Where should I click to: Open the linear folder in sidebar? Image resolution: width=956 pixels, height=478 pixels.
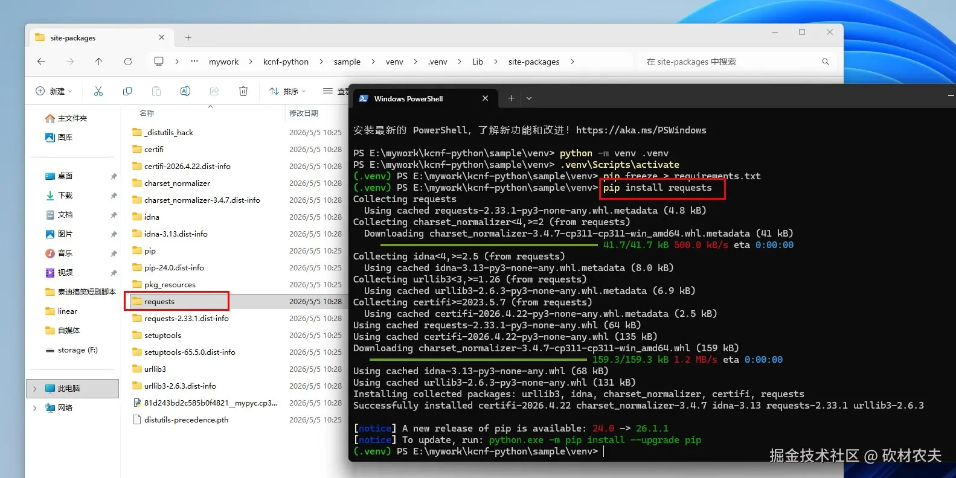[x=62, y=311]
